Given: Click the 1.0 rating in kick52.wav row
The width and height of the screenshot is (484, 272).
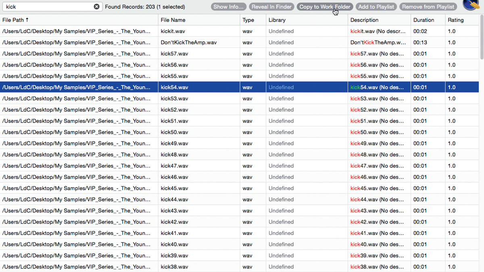Looking at the screenshot, I should (451, 110).
